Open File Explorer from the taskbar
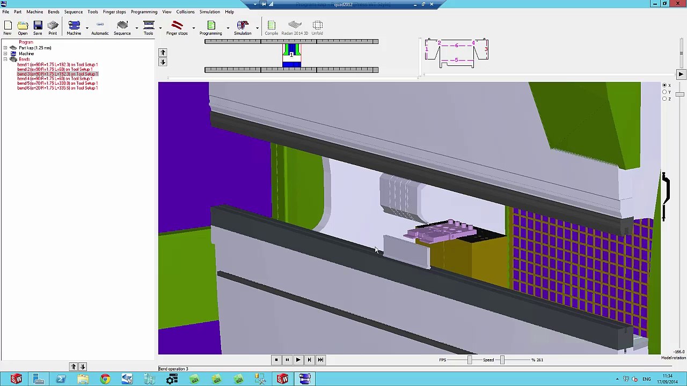 tap(83, 380)
